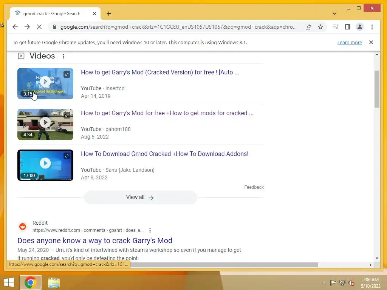
Task: Open a new tab with plus button
Action: tap(109, 14)
